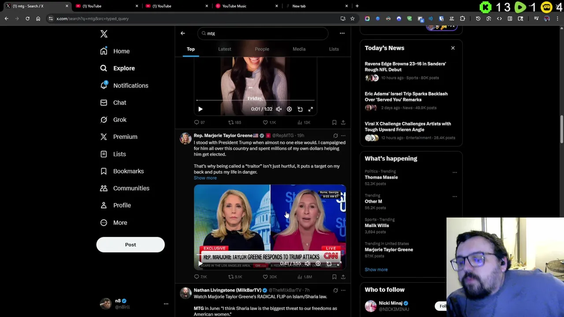Viewport: 564px width, 317px height.
Task: Toggle picture-in-picture on CNN video
Action: coord(329,264)
